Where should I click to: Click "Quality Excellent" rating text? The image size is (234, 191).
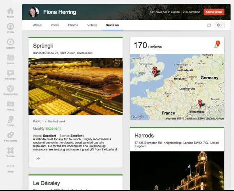click(47, 128)
